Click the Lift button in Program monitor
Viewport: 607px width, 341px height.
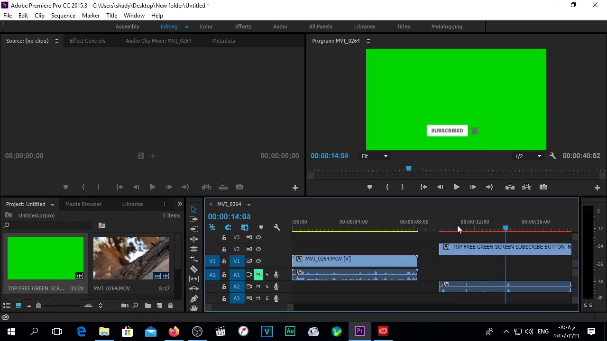point(510,187)
